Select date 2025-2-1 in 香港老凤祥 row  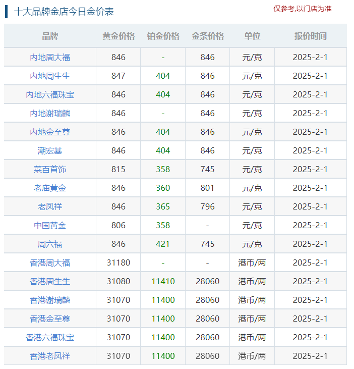310,356
